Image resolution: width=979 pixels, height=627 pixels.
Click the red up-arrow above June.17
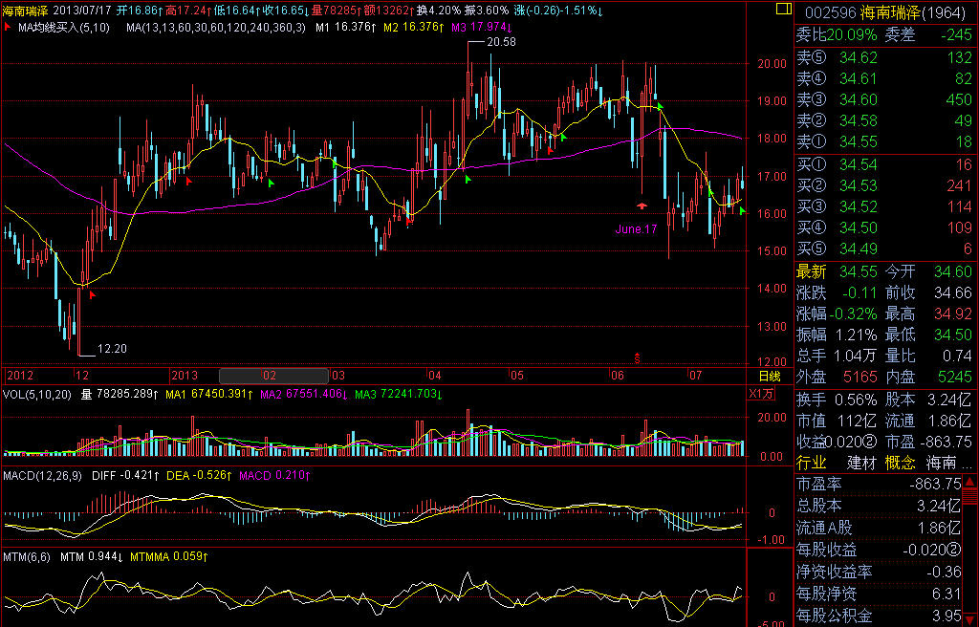(x=642, y=205)
